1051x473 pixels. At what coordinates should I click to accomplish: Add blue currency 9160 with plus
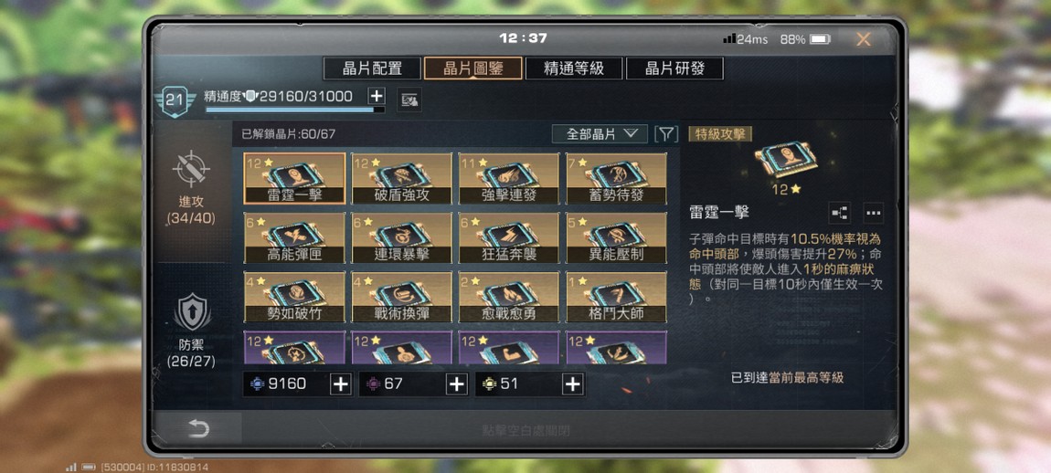(x=341, y=384)
